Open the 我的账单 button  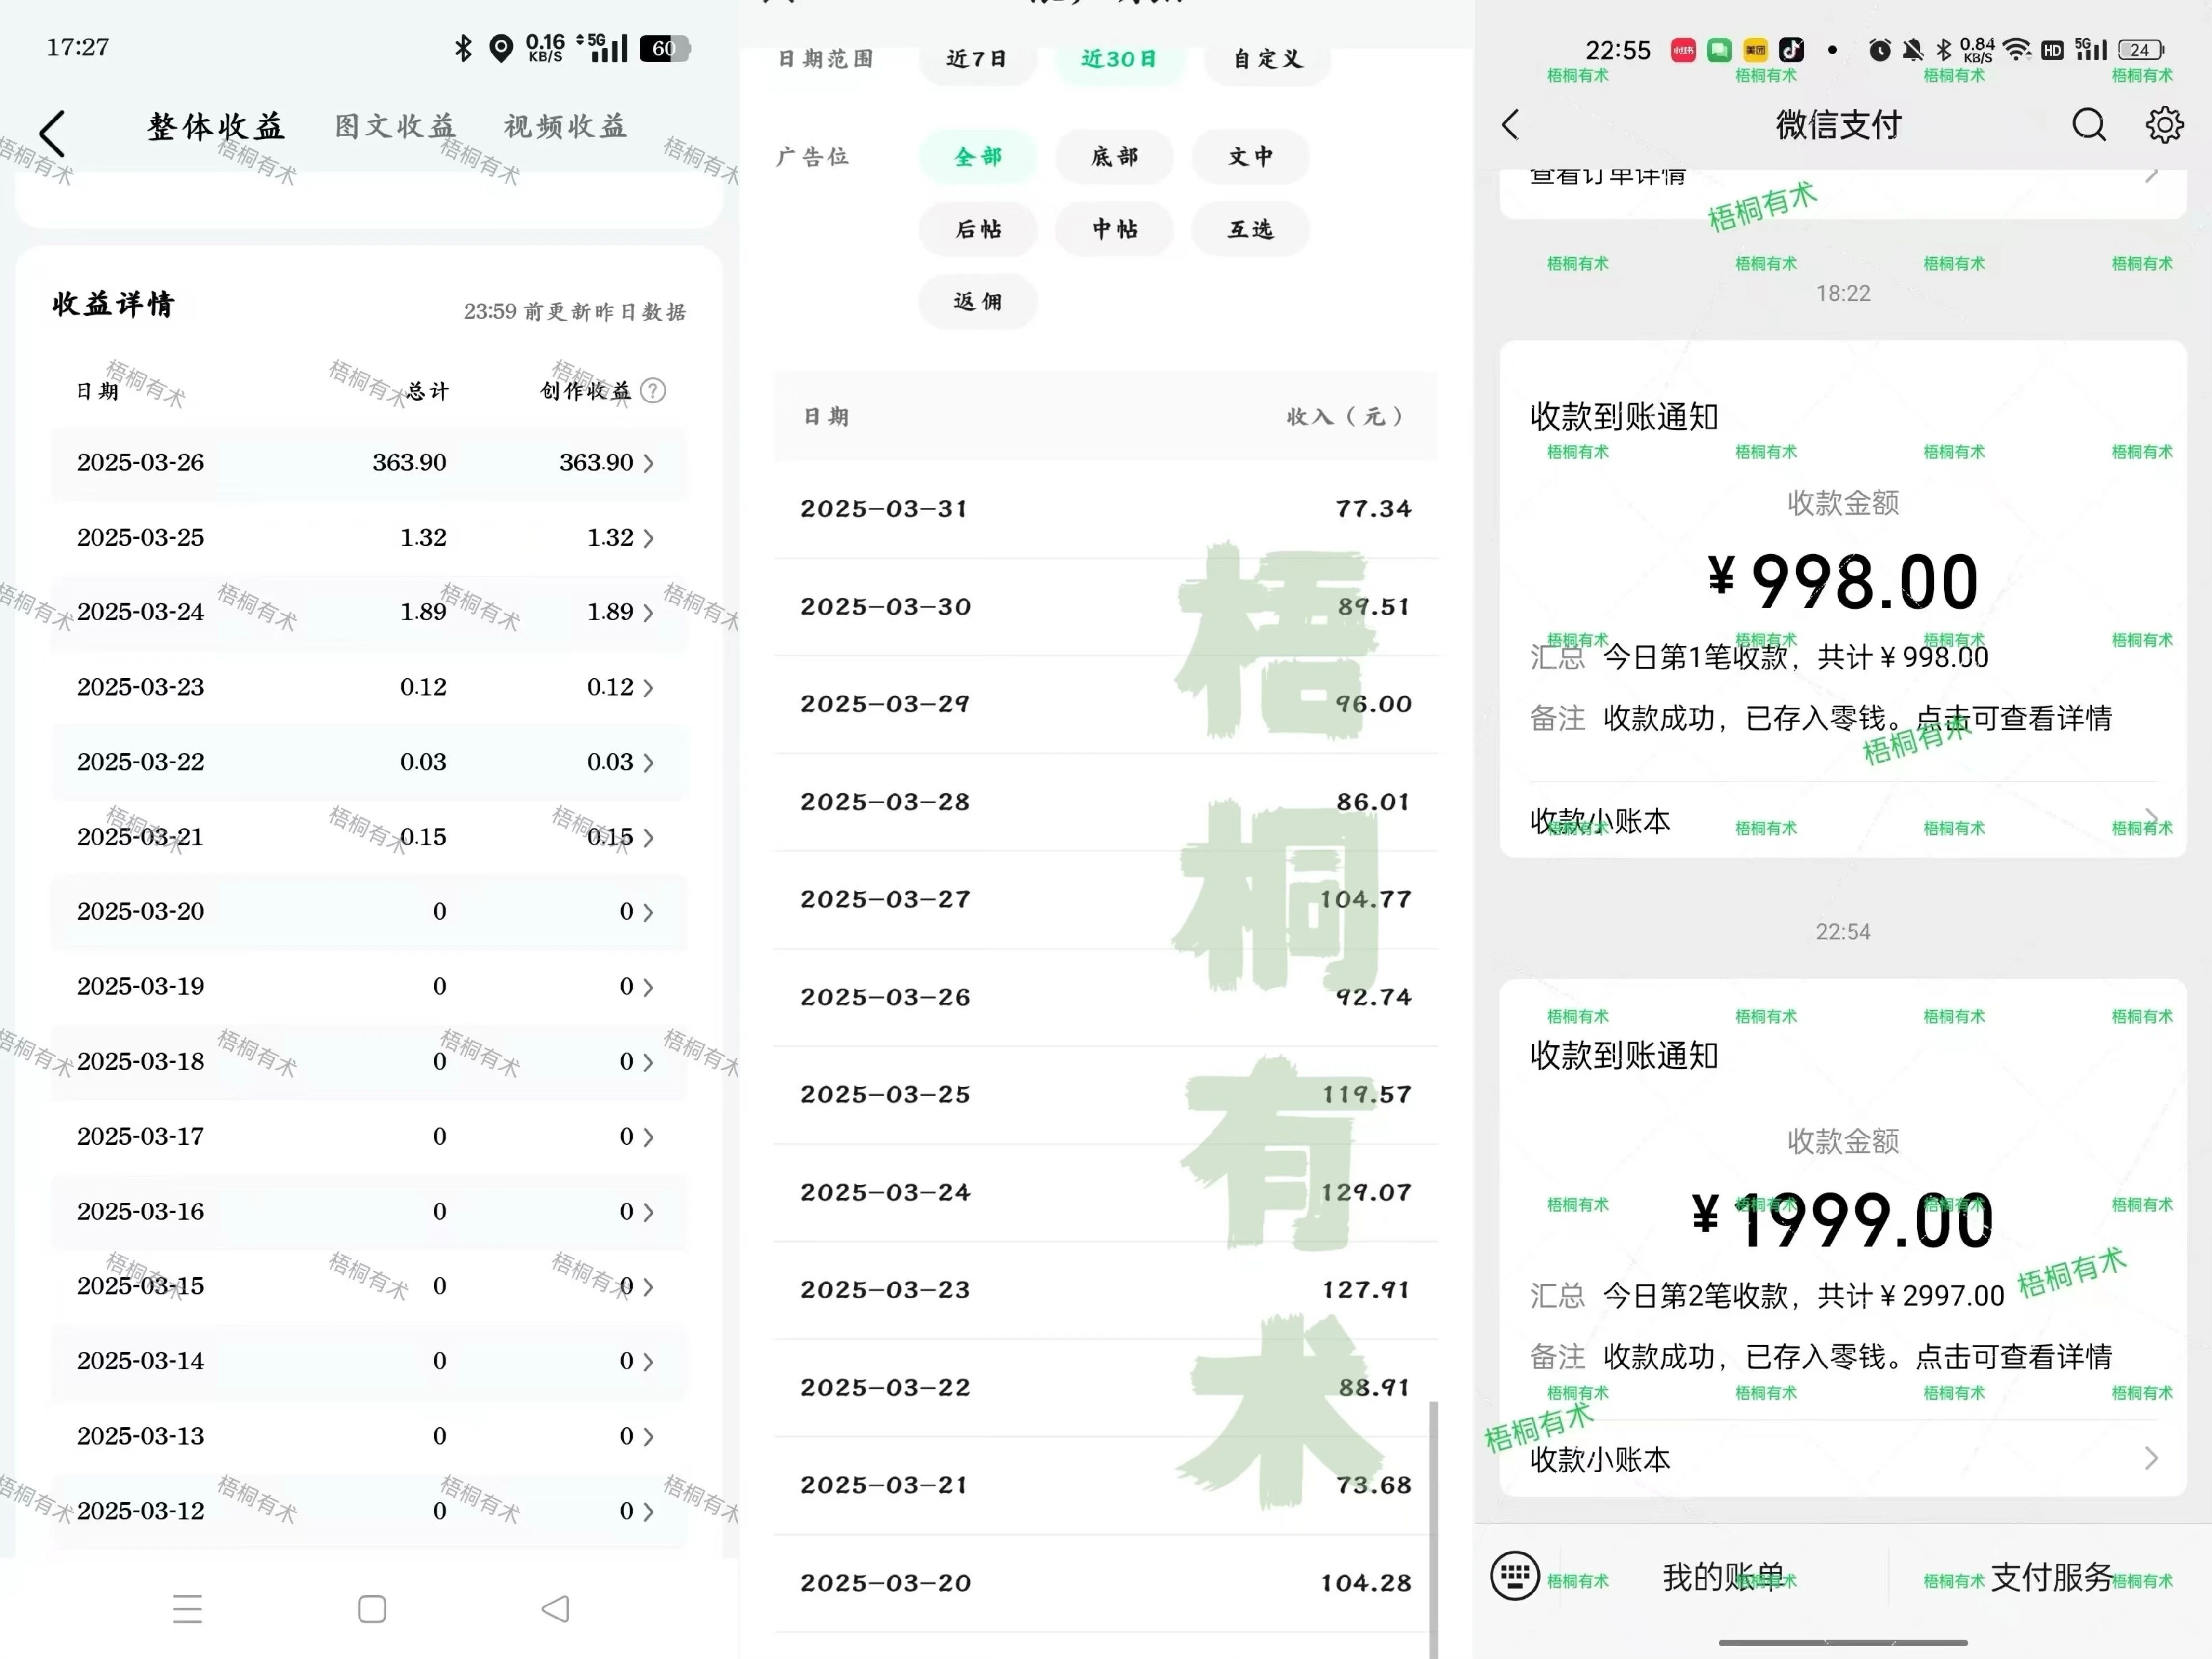point(1723,1576)
